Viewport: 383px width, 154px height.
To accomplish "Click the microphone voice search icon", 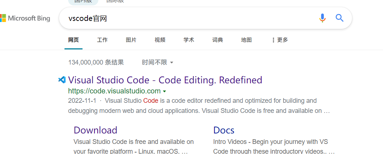I will [x=322, y=18].
